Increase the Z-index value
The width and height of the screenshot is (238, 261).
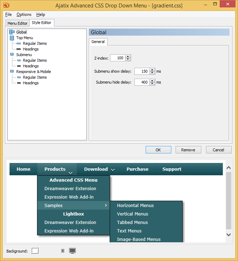[x=128, y=56]
